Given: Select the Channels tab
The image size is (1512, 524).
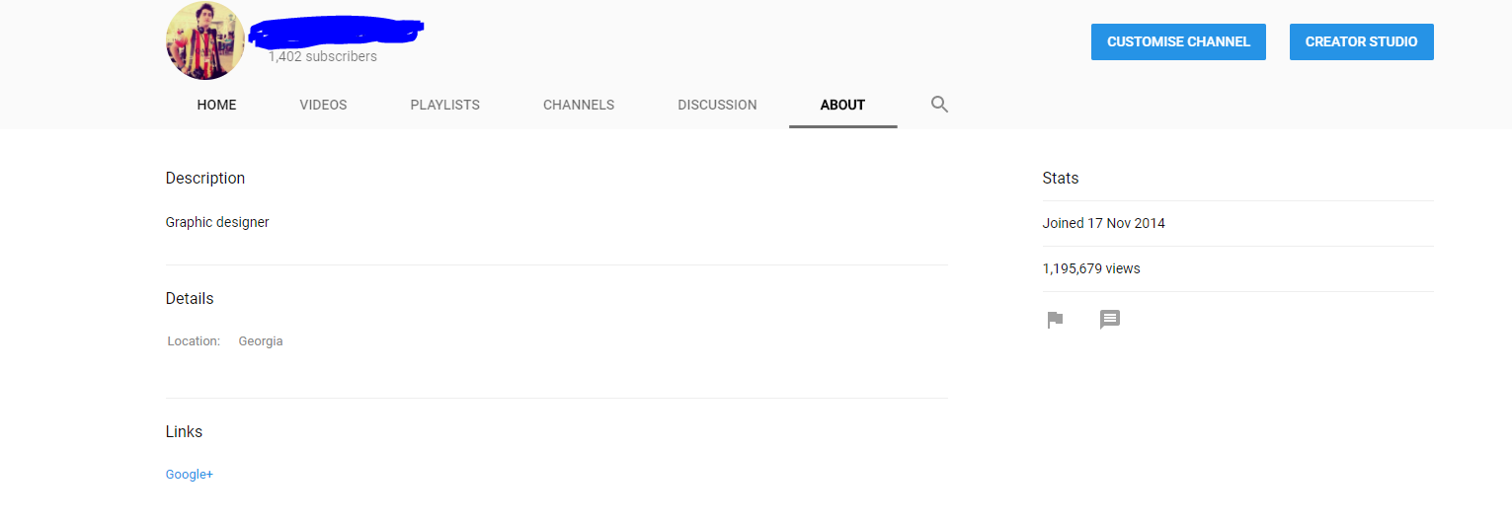Looking at the screenshot, I should click(579, 105).
